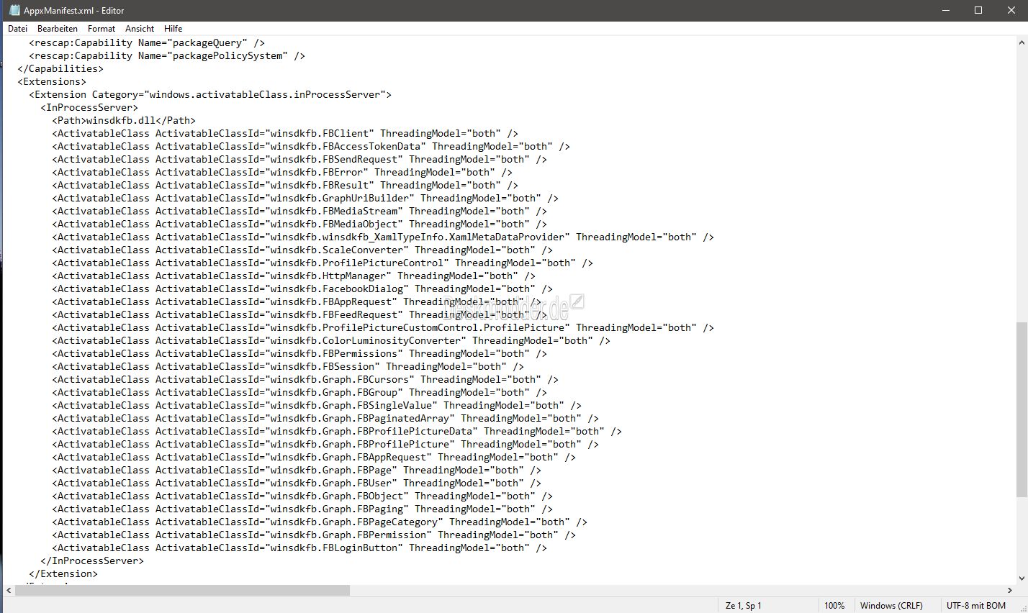Viewport: 1028px width, 613px height.
Task: Open the Ansicht menu
Action: point(140,29)
